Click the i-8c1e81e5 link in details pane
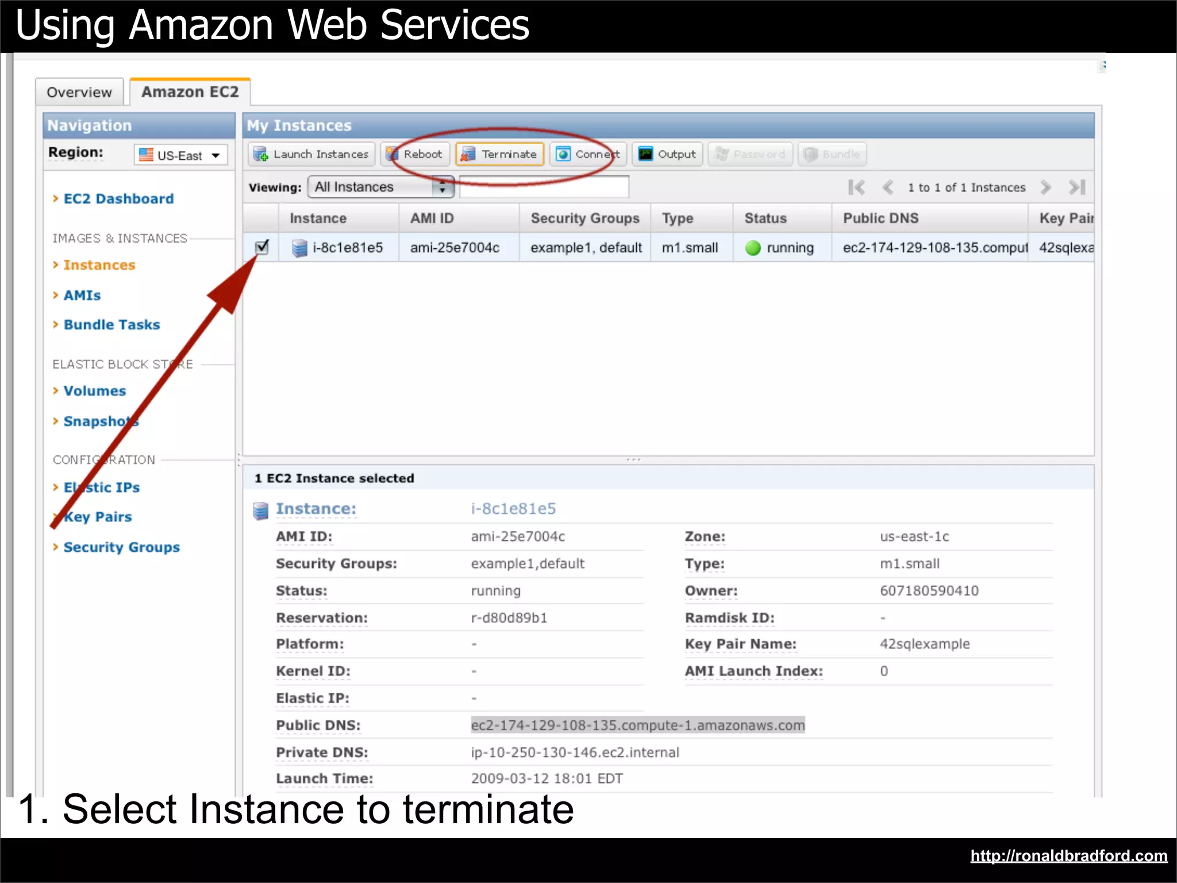This screenshot has width=1177, height=883. coord(513,509)
